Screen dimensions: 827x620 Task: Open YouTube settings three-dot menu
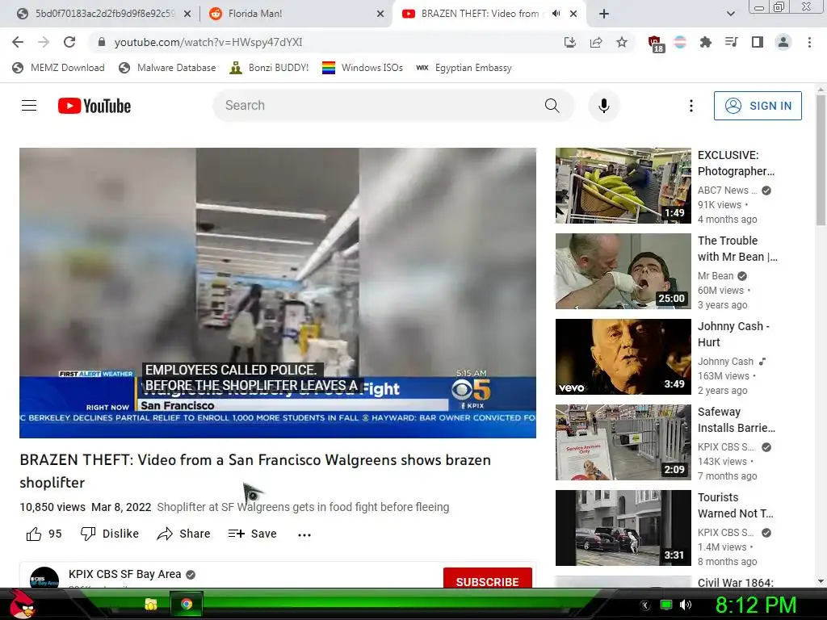pos(691,106)
